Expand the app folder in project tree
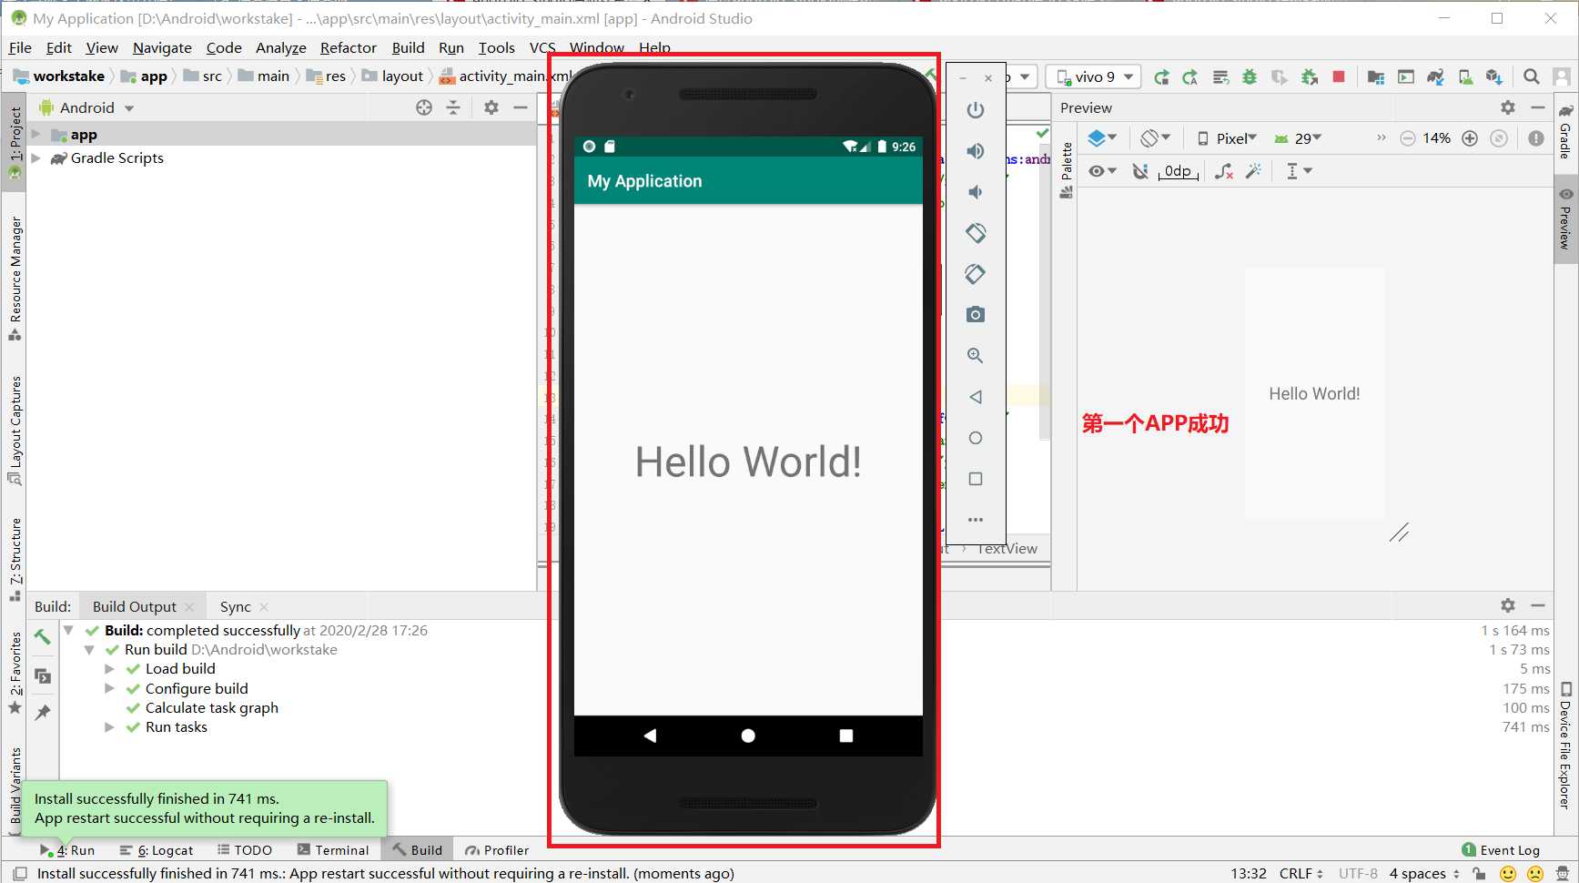 click(36, 134)
